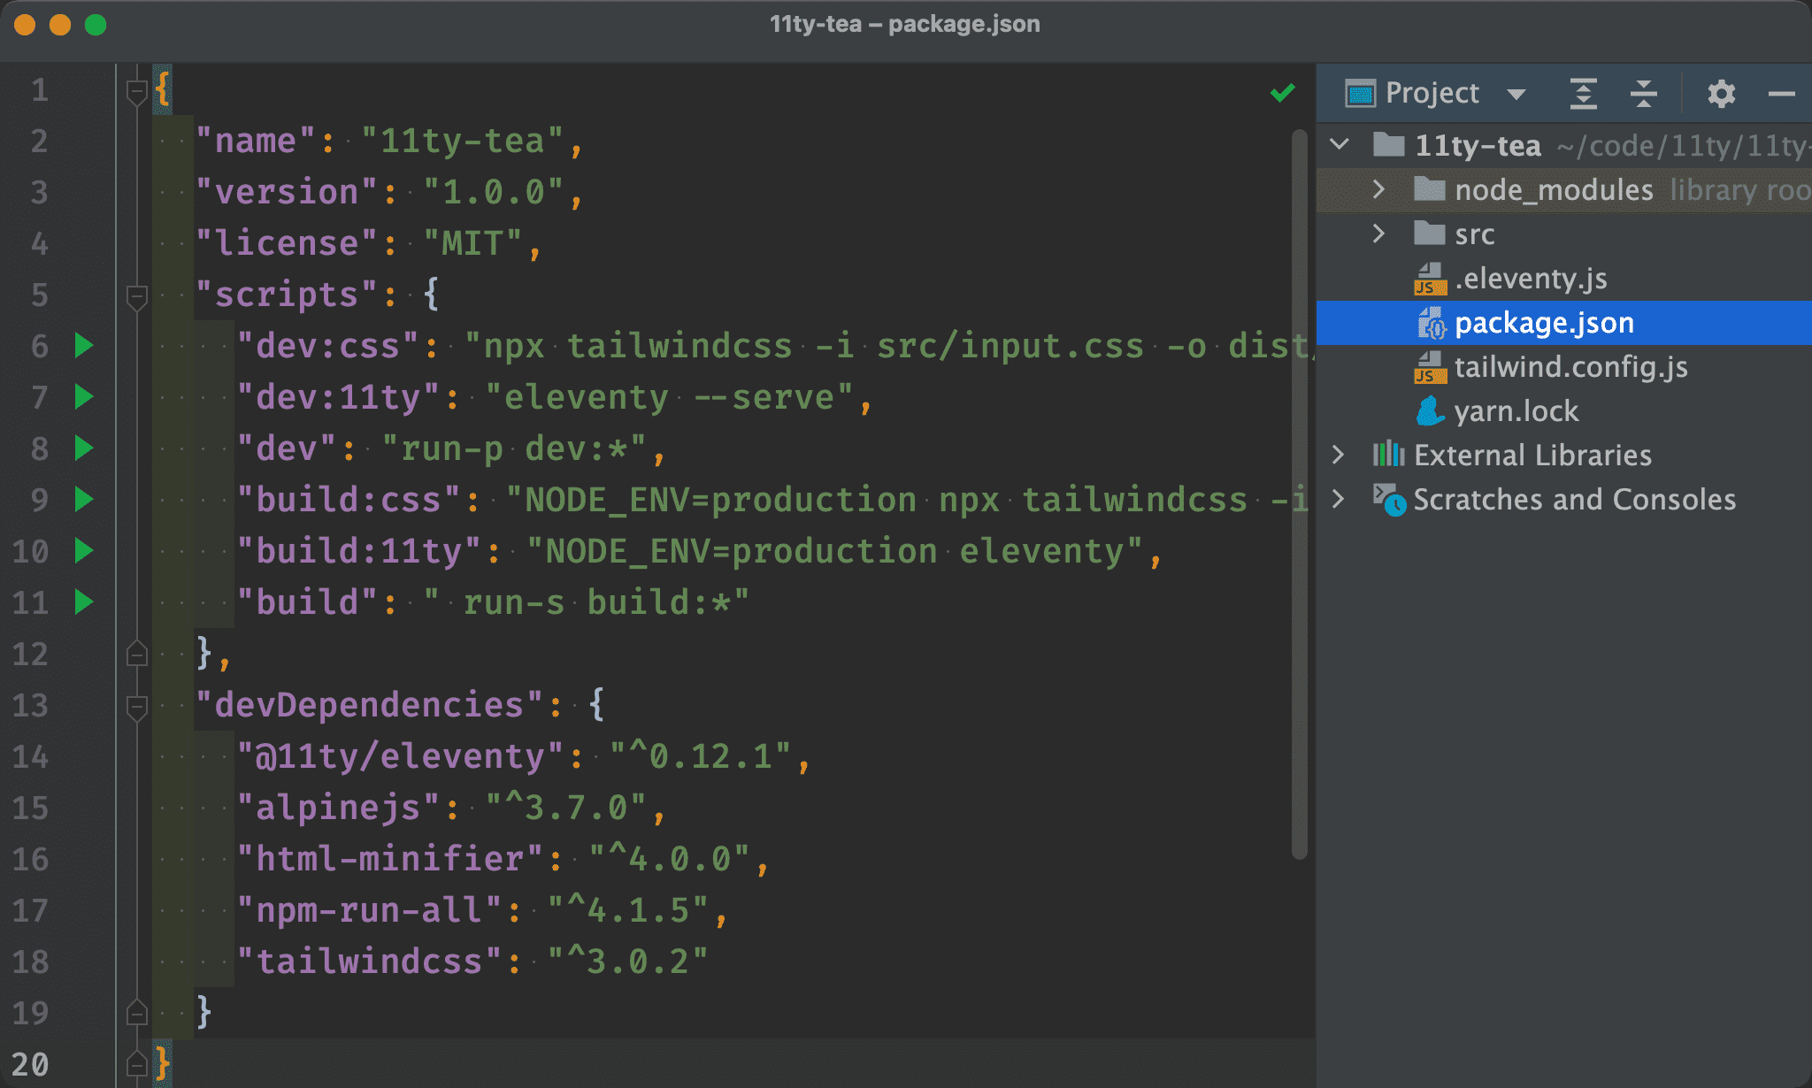This screenshot has width=1812, height=1088.
Task: Click the "MIT" license value
Action: pyautogui.click(x=472, y=243)
